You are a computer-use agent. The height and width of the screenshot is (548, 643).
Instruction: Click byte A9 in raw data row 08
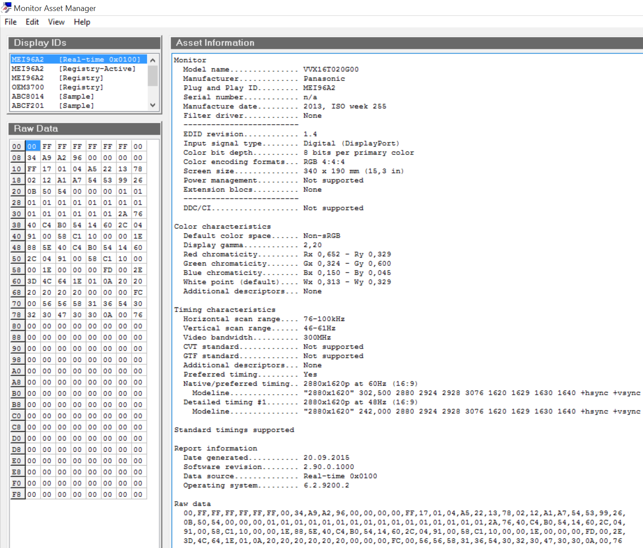pyautogui.click(x=47, y=158)
